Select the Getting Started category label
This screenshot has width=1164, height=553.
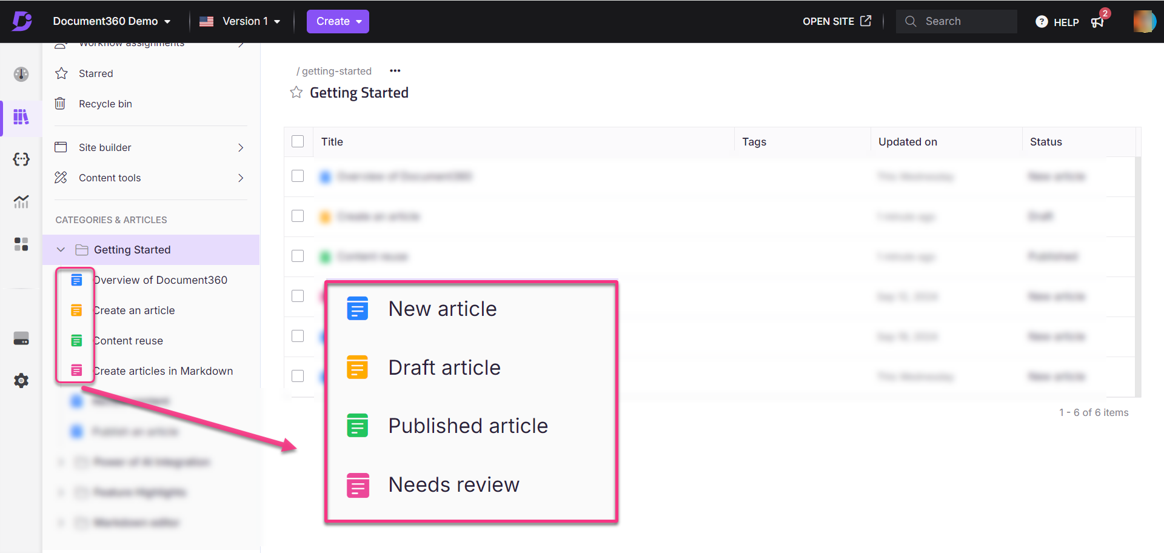(132, 250)
